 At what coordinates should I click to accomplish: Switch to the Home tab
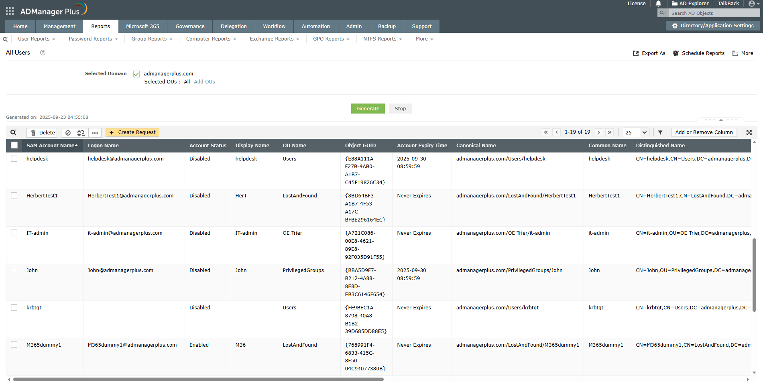coord(20,26)
